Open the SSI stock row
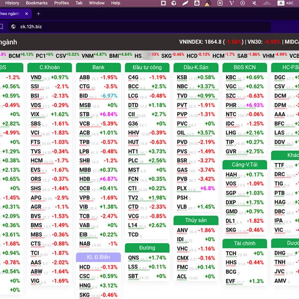 coord(49,87)
